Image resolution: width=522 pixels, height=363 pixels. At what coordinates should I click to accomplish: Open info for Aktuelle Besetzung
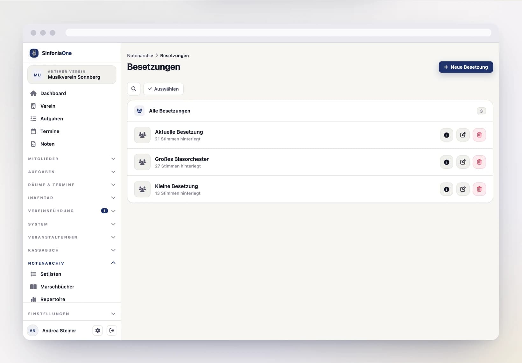pos(447,135)
